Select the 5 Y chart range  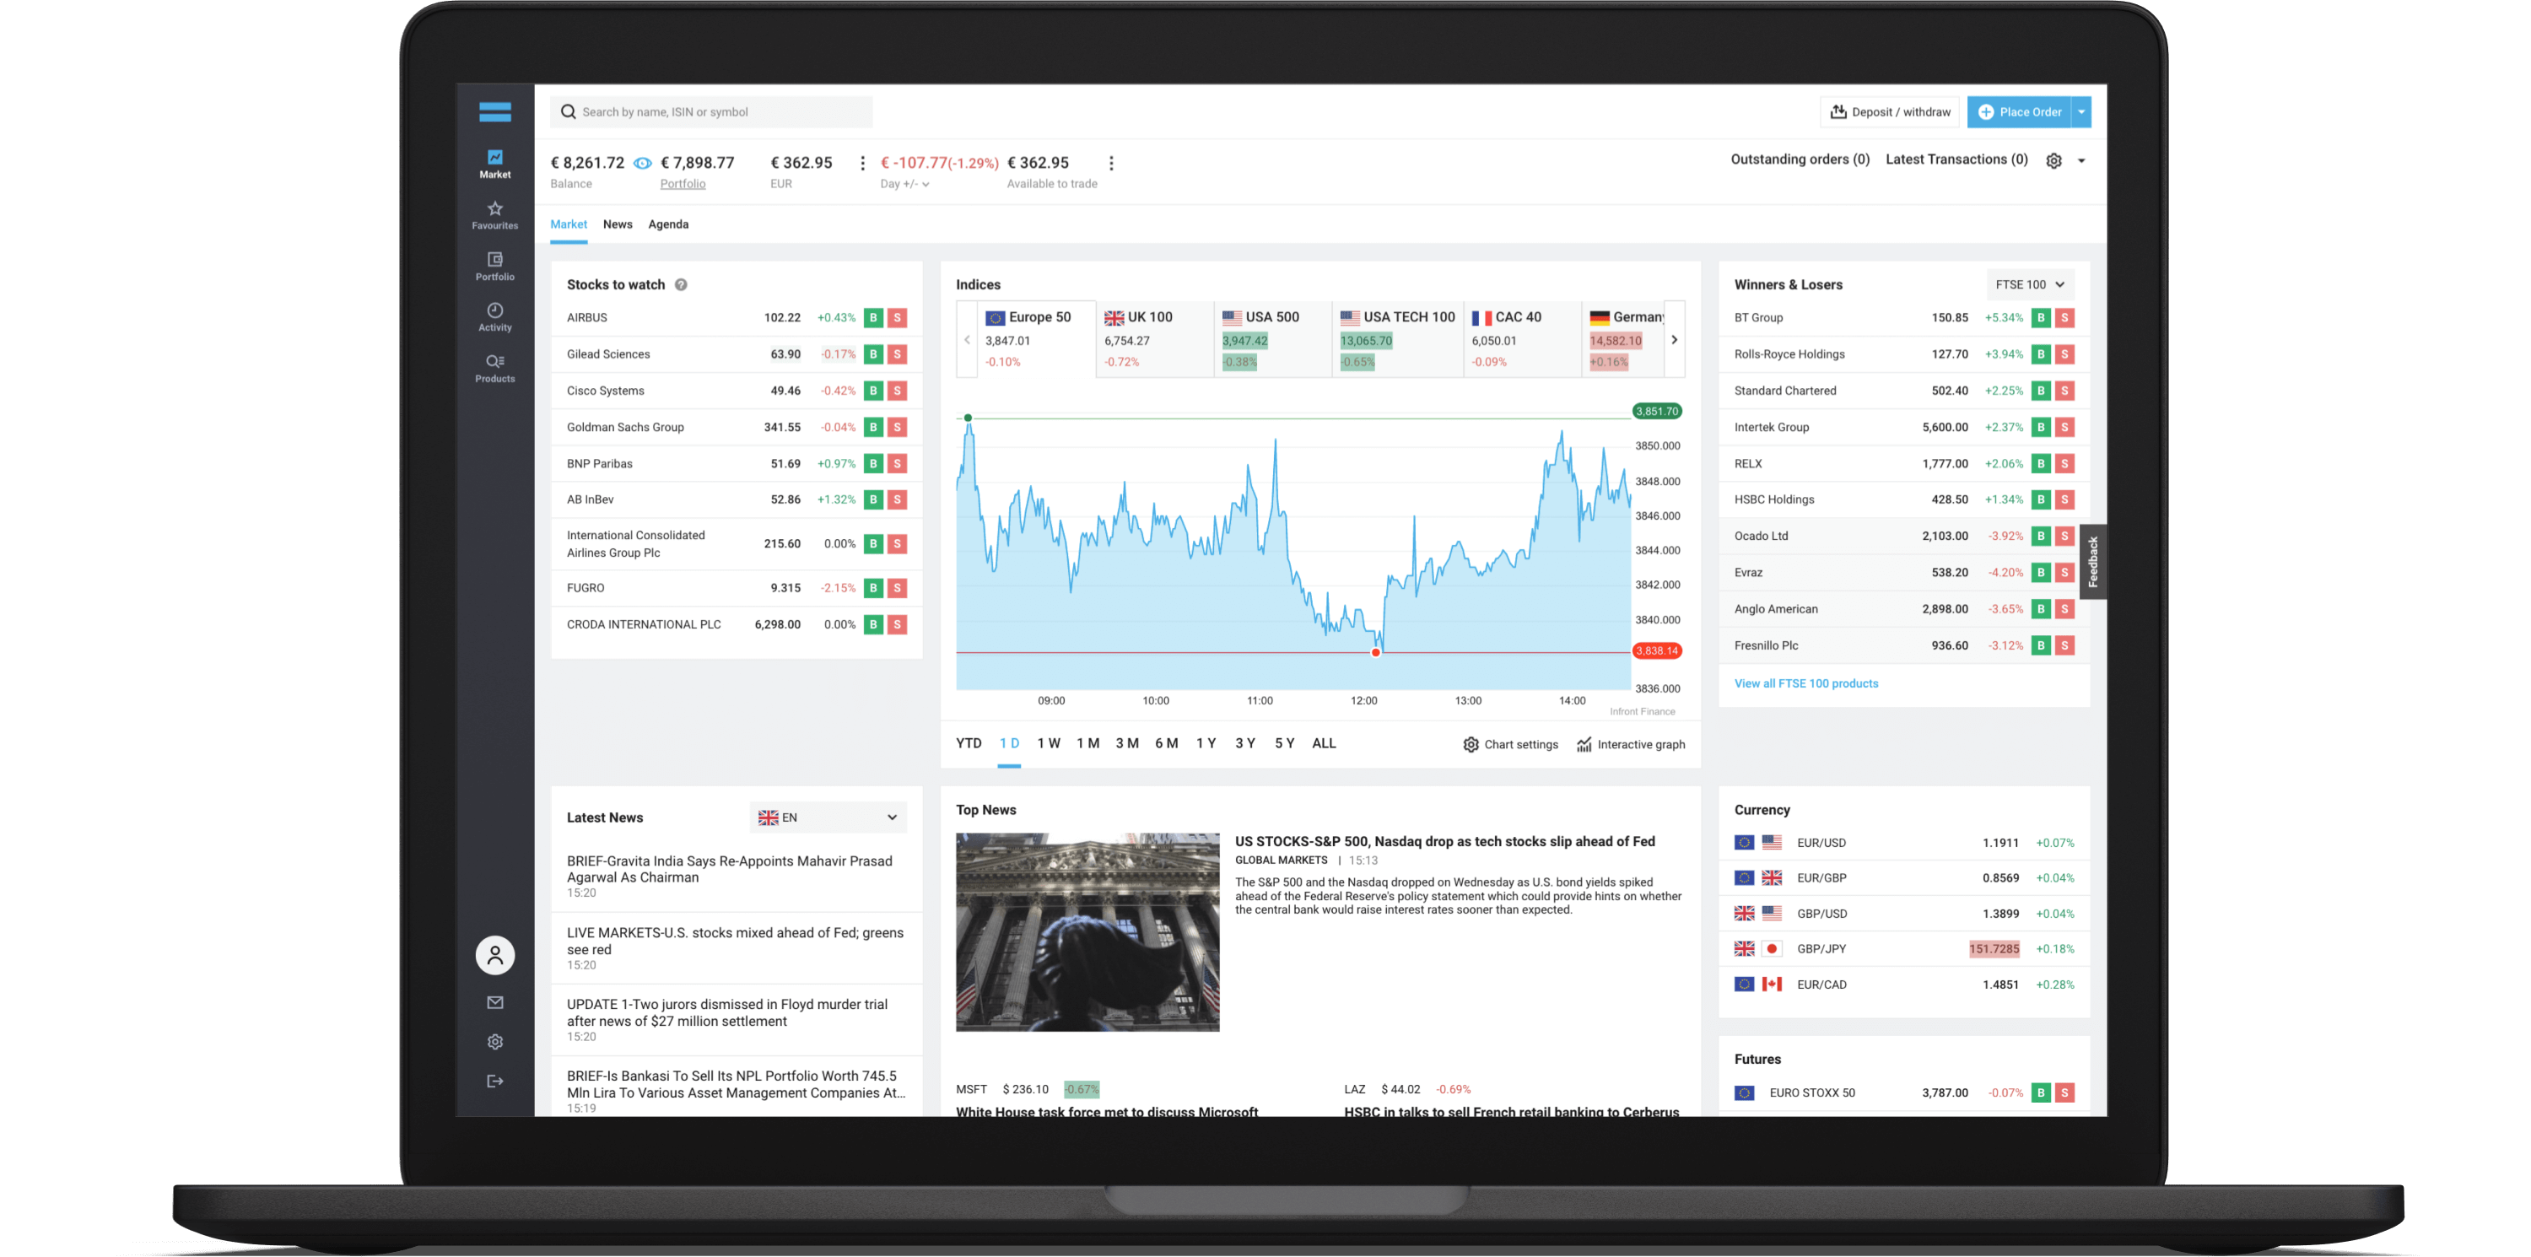pos(1284,743)
